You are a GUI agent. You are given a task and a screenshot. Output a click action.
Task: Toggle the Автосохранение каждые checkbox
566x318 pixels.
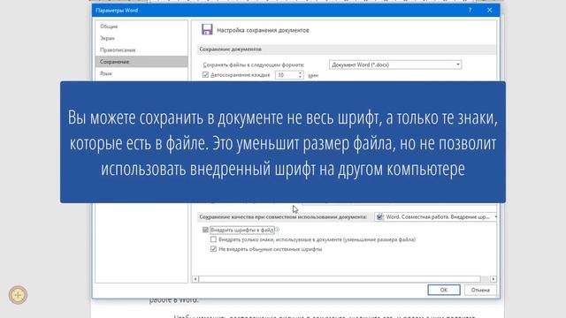(x=205, y=75)
